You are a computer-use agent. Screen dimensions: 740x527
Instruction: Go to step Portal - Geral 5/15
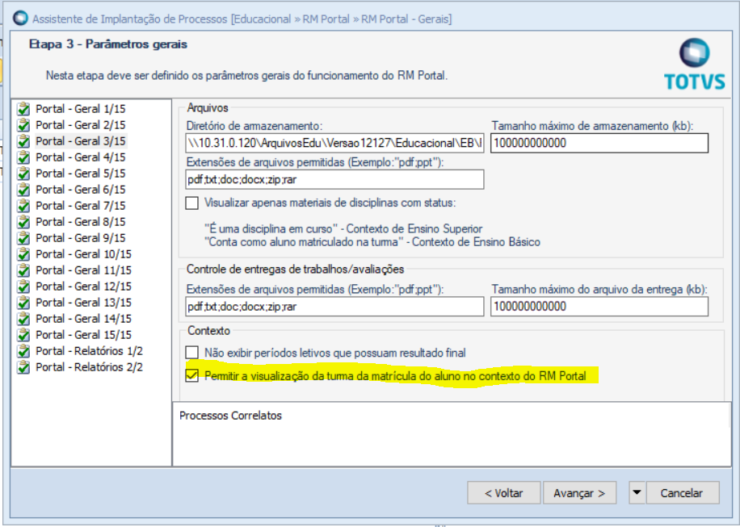81,174
